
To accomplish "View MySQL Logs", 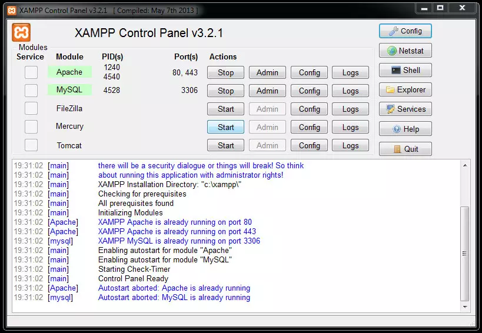I will click(x=350, y=91).
